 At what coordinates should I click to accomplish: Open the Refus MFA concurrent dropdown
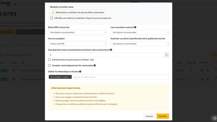(77, 32)
